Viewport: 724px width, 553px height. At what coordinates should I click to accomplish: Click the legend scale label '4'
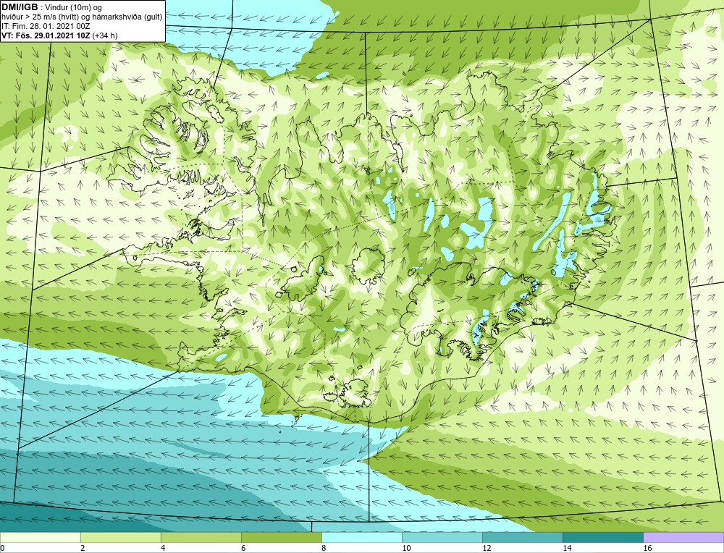pyautogui.click(x=163, y=548)
